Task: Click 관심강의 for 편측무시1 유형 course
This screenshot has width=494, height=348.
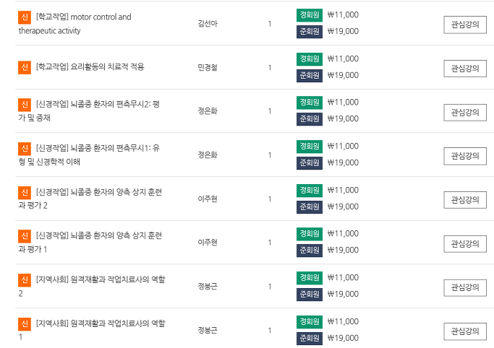Action: coord(465,156)
